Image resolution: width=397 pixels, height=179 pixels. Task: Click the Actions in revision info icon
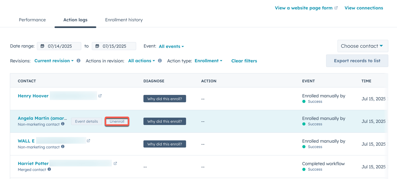click(x=160, y=61)
